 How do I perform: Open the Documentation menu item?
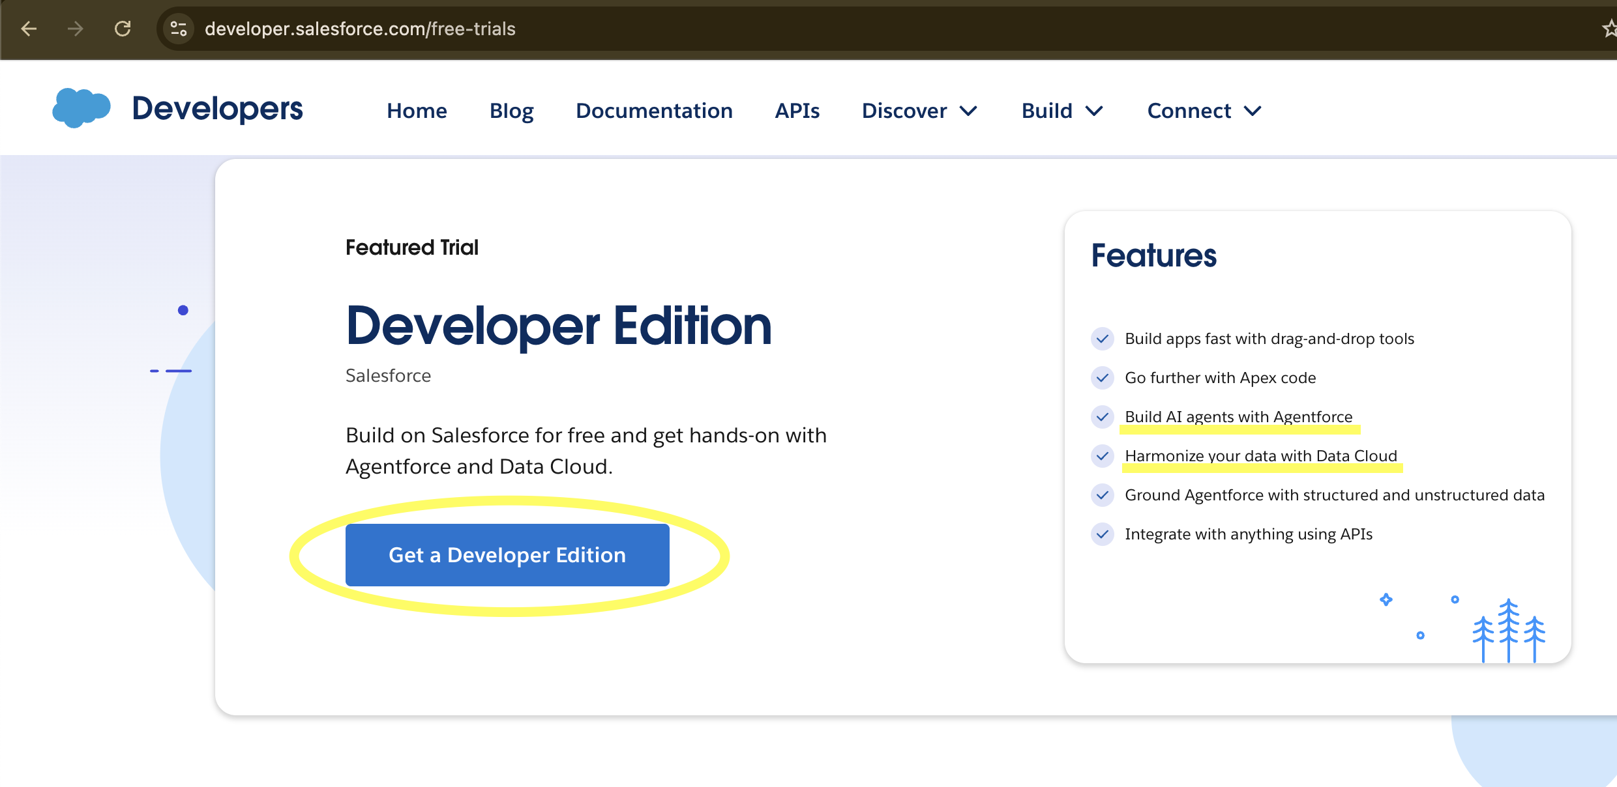pyautogui.click(x=654, y=111)
